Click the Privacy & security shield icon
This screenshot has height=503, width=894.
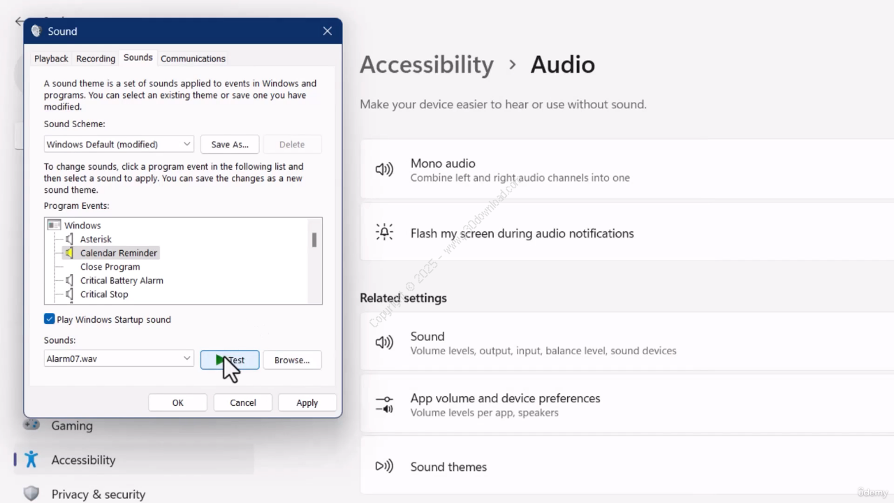[x=31, y=494]
